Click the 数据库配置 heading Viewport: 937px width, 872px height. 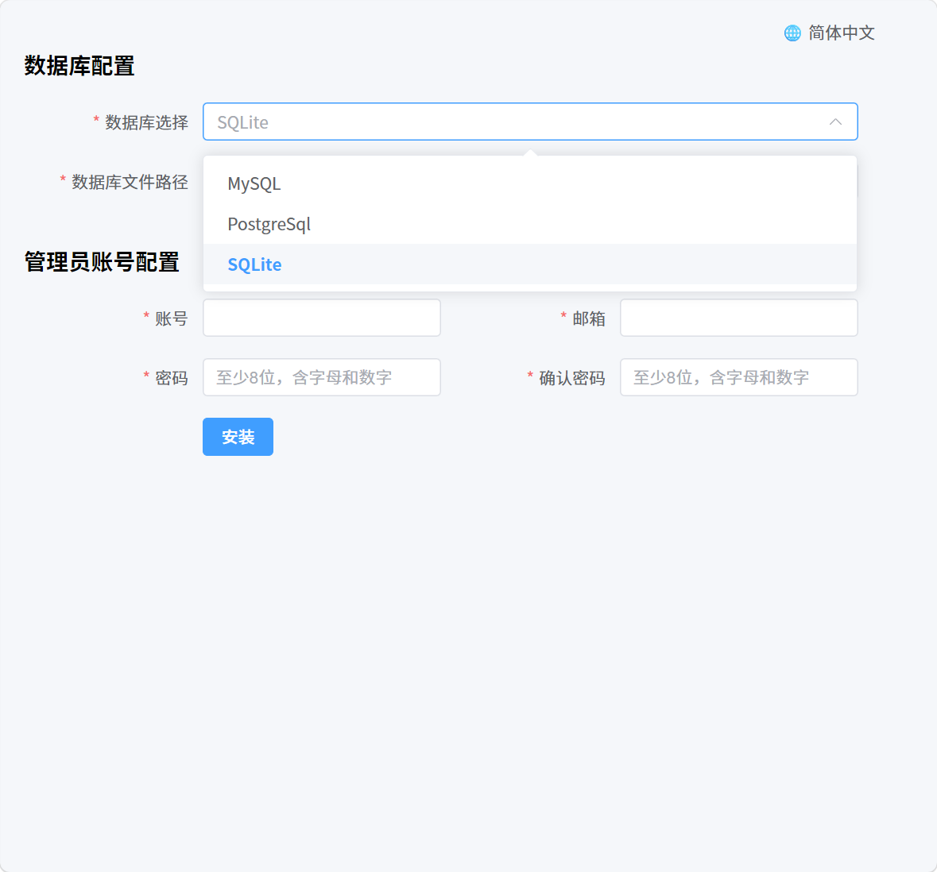79,66
